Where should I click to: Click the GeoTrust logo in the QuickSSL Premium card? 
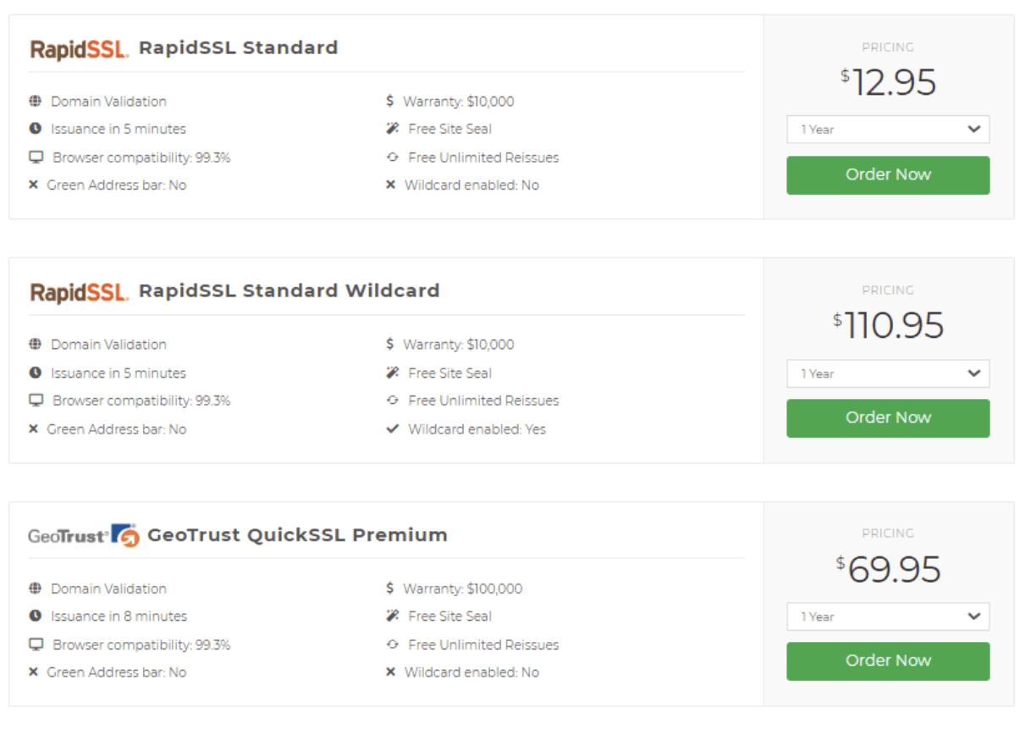[83, 535]
